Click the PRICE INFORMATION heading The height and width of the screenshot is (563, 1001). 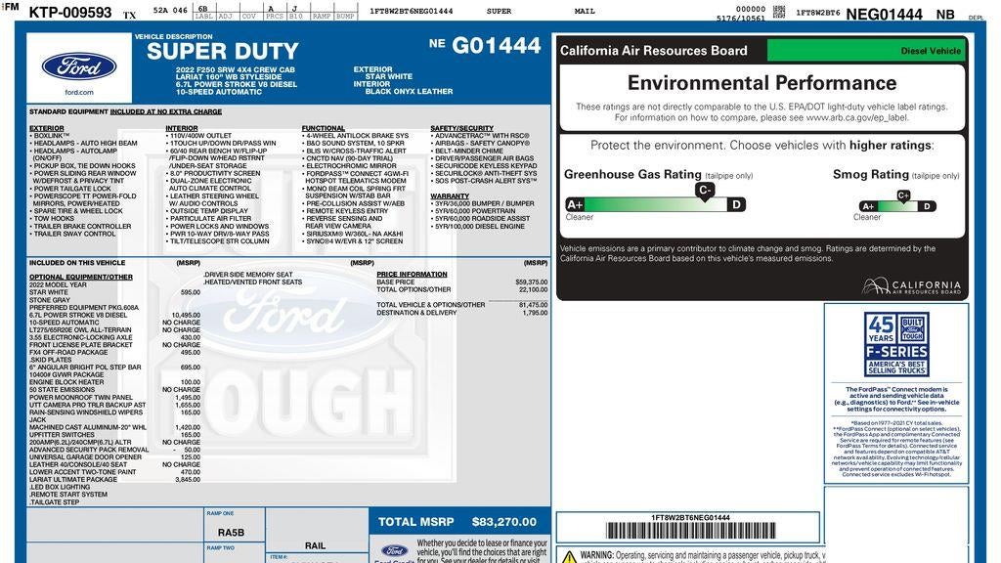pos(412,275)
